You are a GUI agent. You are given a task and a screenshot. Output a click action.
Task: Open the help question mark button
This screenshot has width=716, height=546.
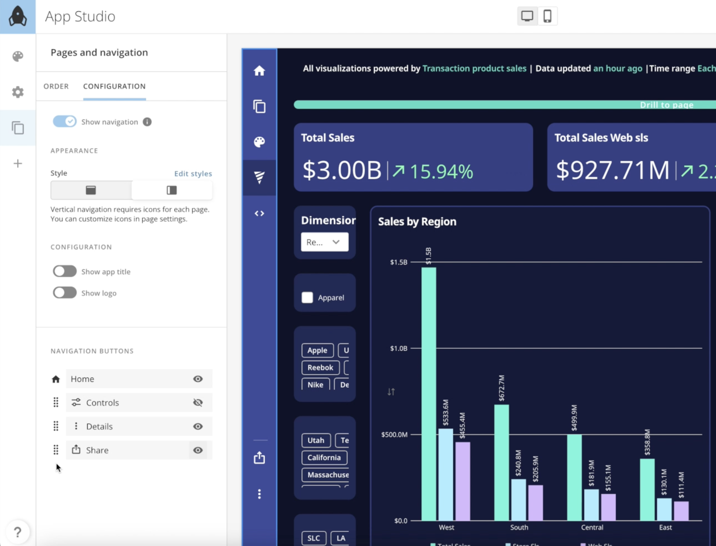(17, 532)
